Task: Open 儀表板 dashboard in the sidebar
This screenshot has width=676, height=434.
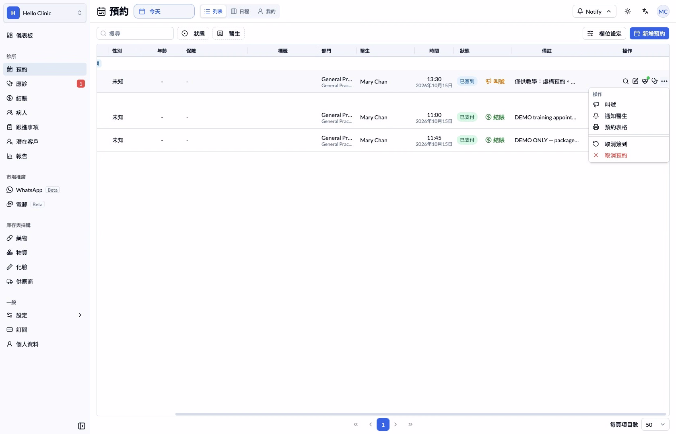Action: click(x=45, y=36)
